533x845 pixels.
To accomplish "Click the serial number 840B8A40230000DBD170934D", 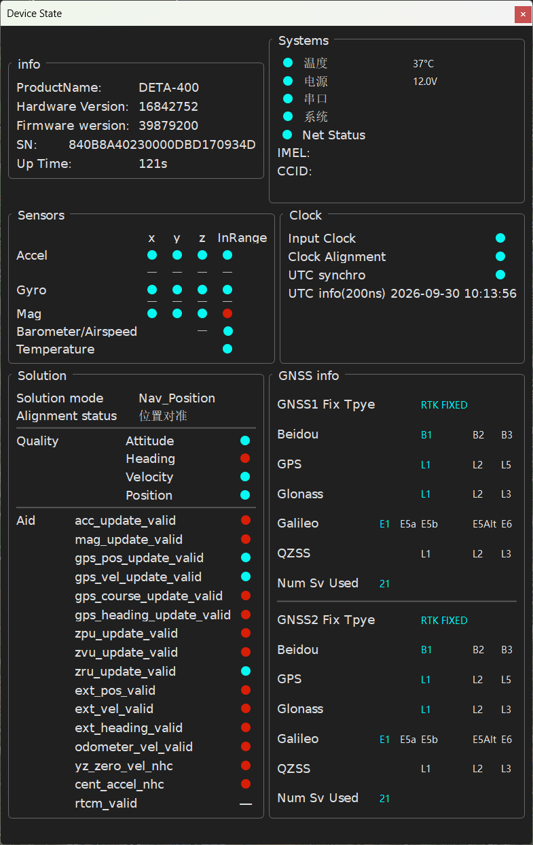I will point(162,145).
